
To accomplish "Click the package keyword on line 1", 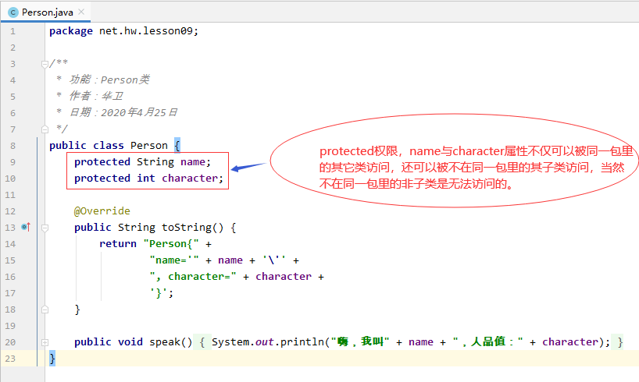I will click(x=71, y=31).
